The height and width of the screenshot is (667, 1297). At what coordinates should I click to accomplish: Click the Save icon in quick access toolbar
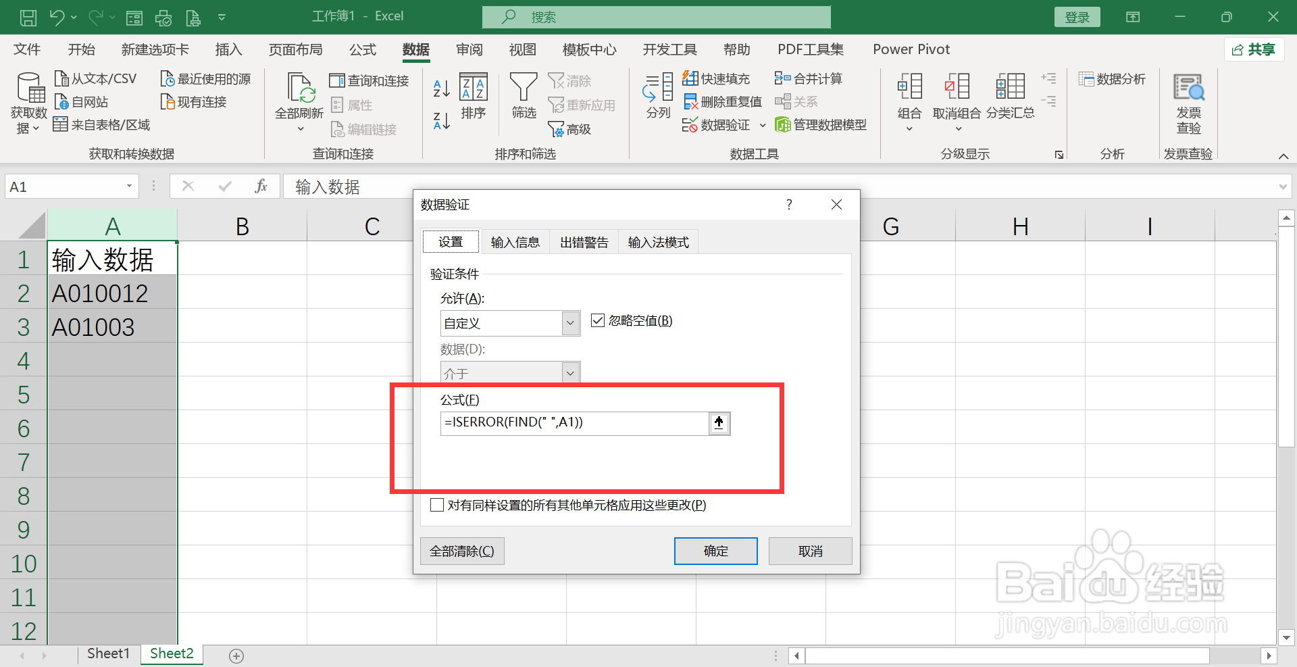[x=28, y=18]
